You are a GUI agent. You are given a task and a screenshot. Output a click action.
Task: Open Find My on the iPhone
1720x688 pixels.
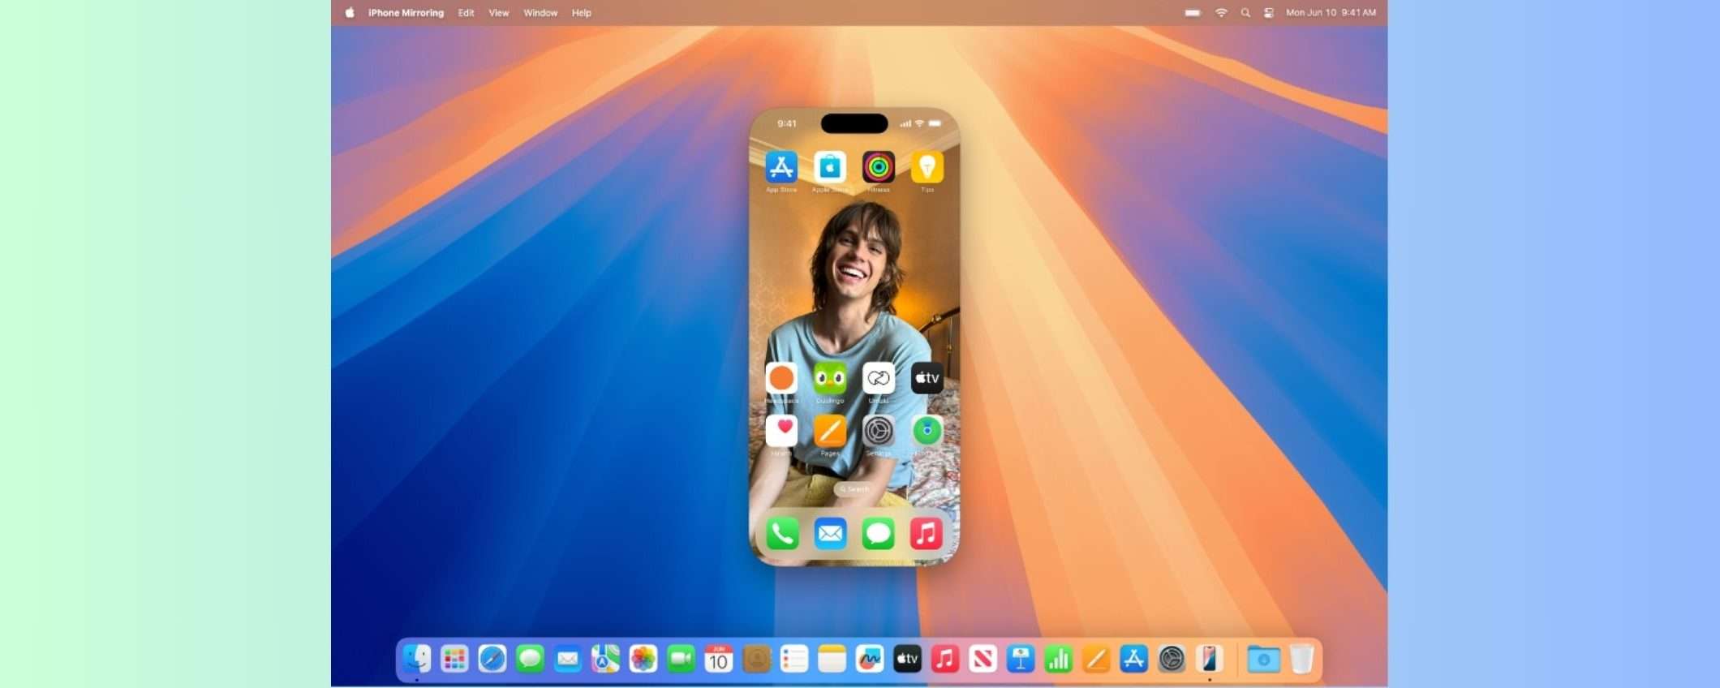927,431
